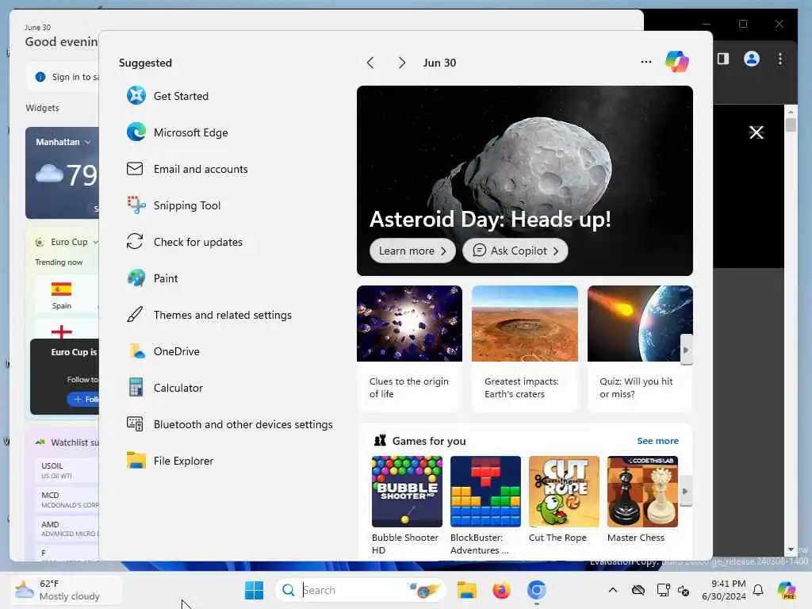Open the Calculator app
Viewport: 812px width, 609px height.
(165, 388)
